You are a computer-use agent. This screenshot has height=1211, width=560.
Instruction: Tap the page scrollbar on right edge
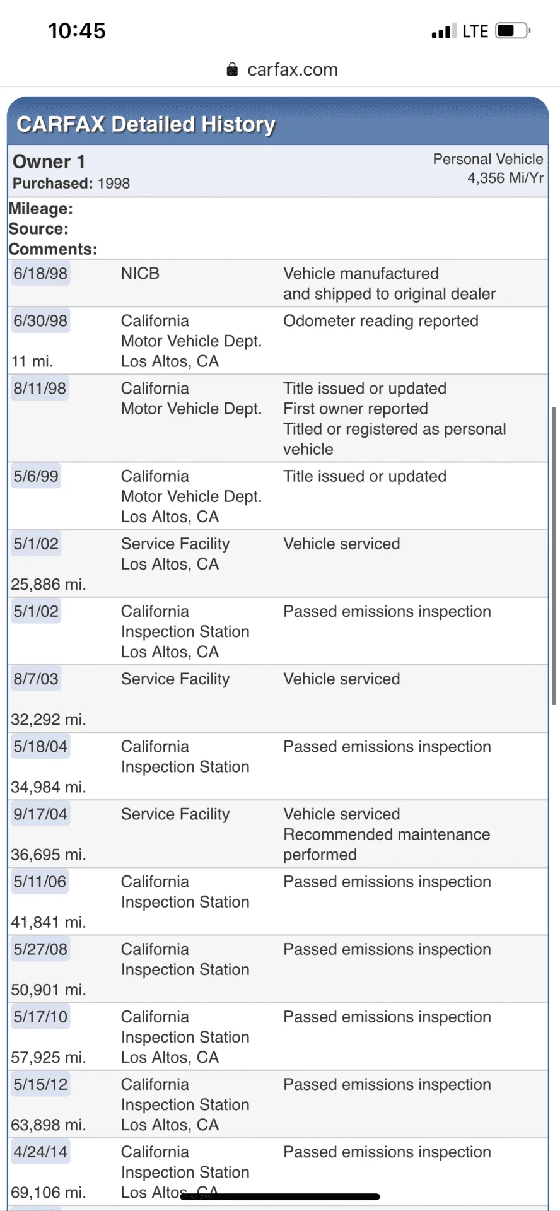tap(554, 556)
